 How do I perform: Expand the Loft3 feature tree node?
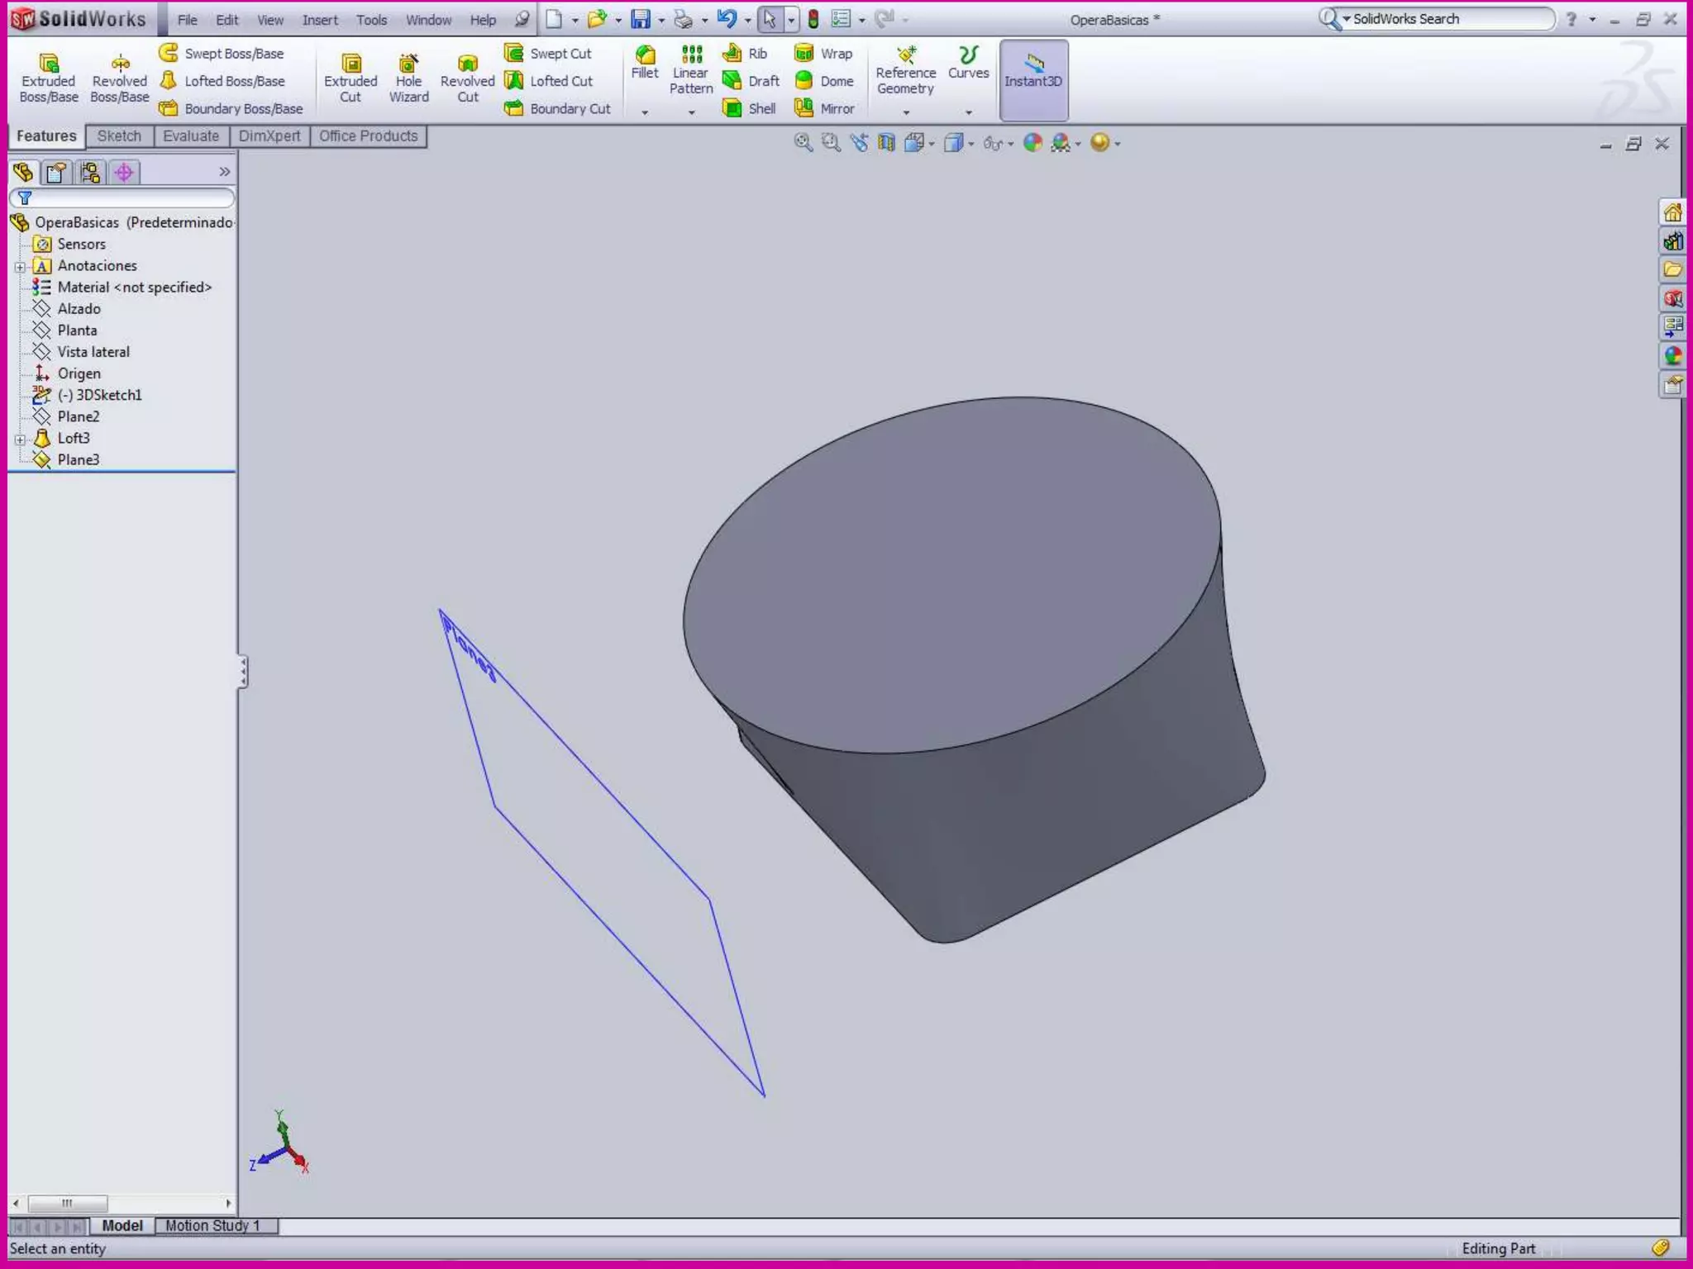(20, 439)
